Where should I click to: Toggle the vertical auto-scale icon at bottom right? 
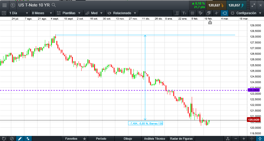[260, 139]
